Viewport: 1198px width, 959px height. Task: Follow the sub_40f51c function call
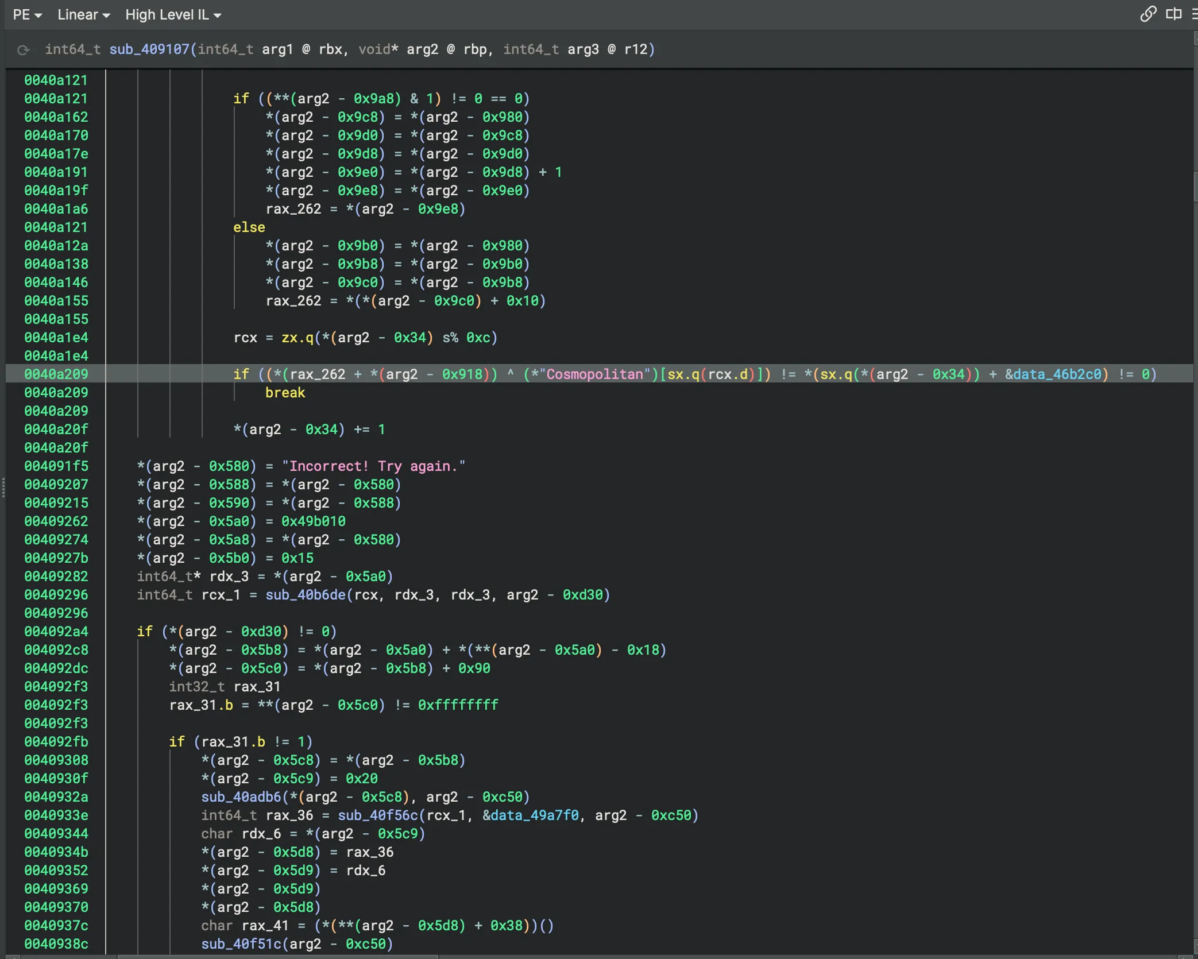[x=241, y=944]
